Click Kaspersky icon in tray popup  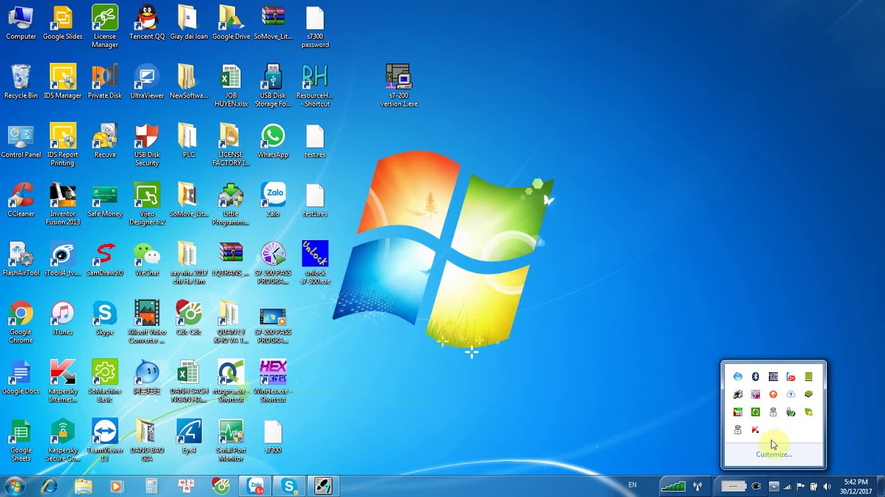pyautogui.click(x=755, y=430)
